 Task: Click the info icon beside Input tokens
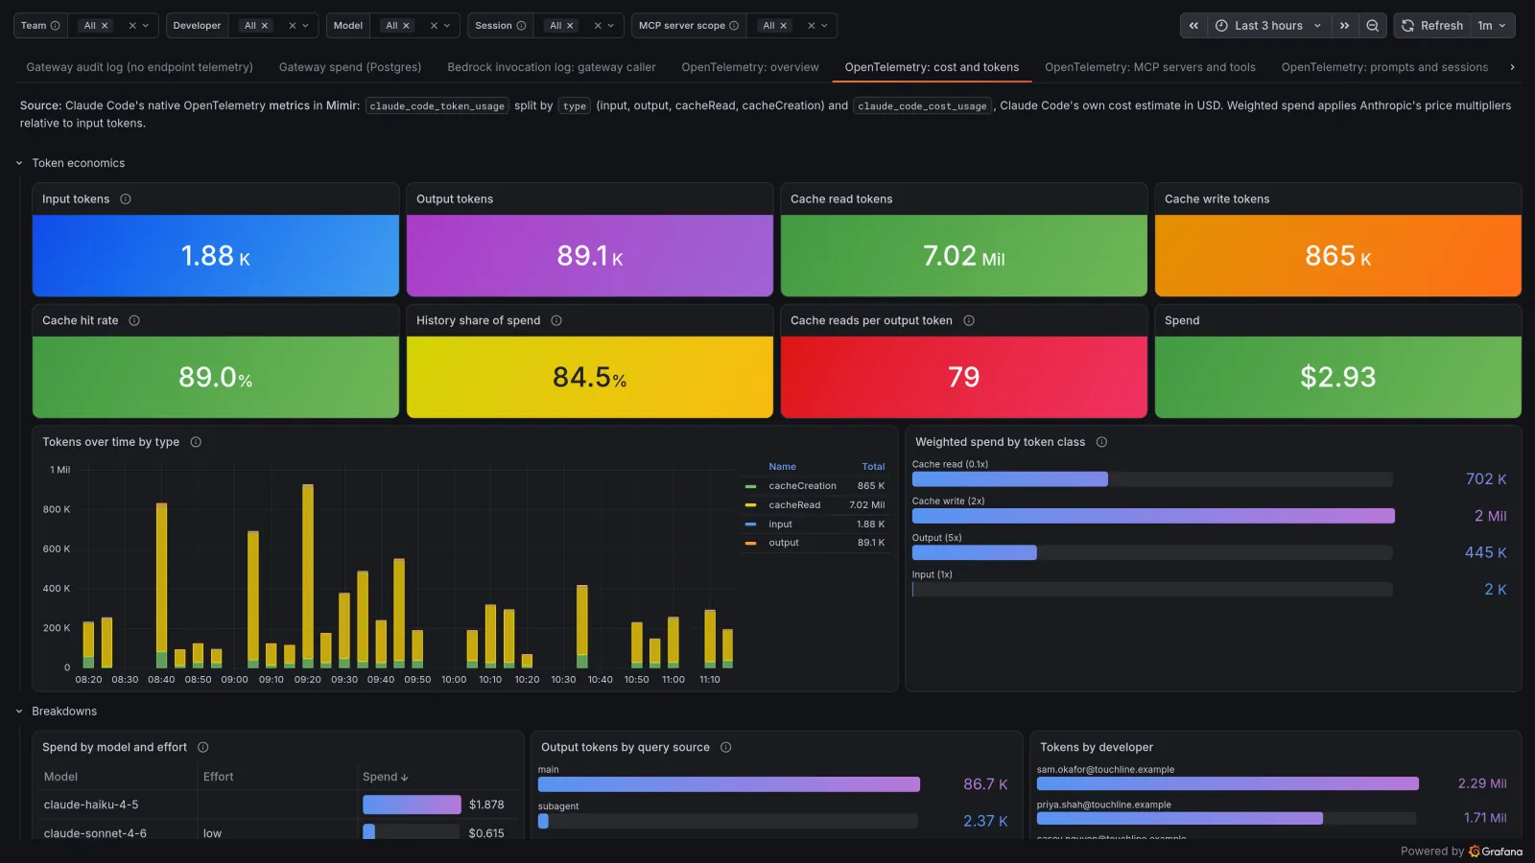[126, 199]
